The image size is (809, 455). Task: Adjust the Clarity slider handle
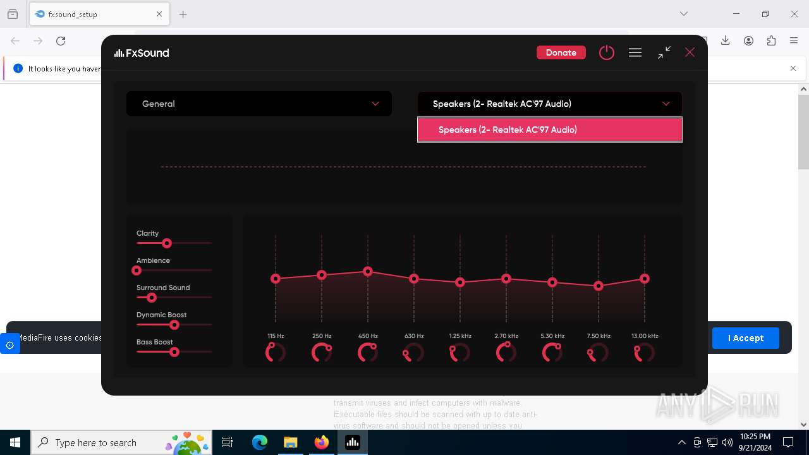tap(167, 243)
